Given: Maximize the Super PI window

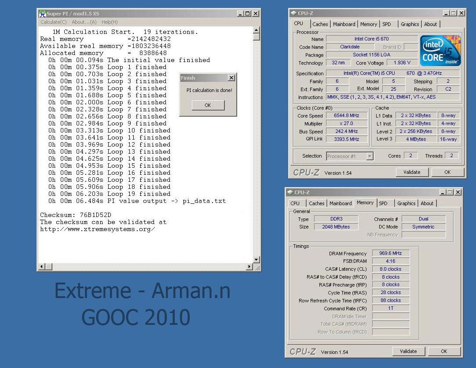Looking at the screenshot, I should coord(248,13).
